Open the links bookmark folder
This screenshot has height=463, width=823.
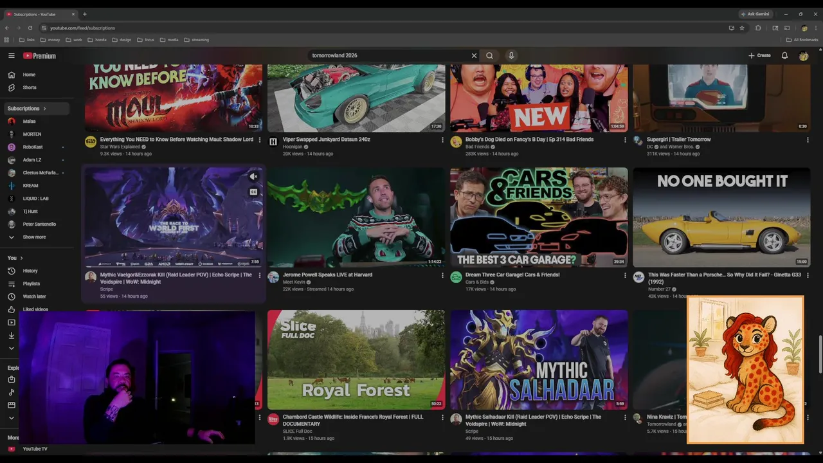point(28,40)
